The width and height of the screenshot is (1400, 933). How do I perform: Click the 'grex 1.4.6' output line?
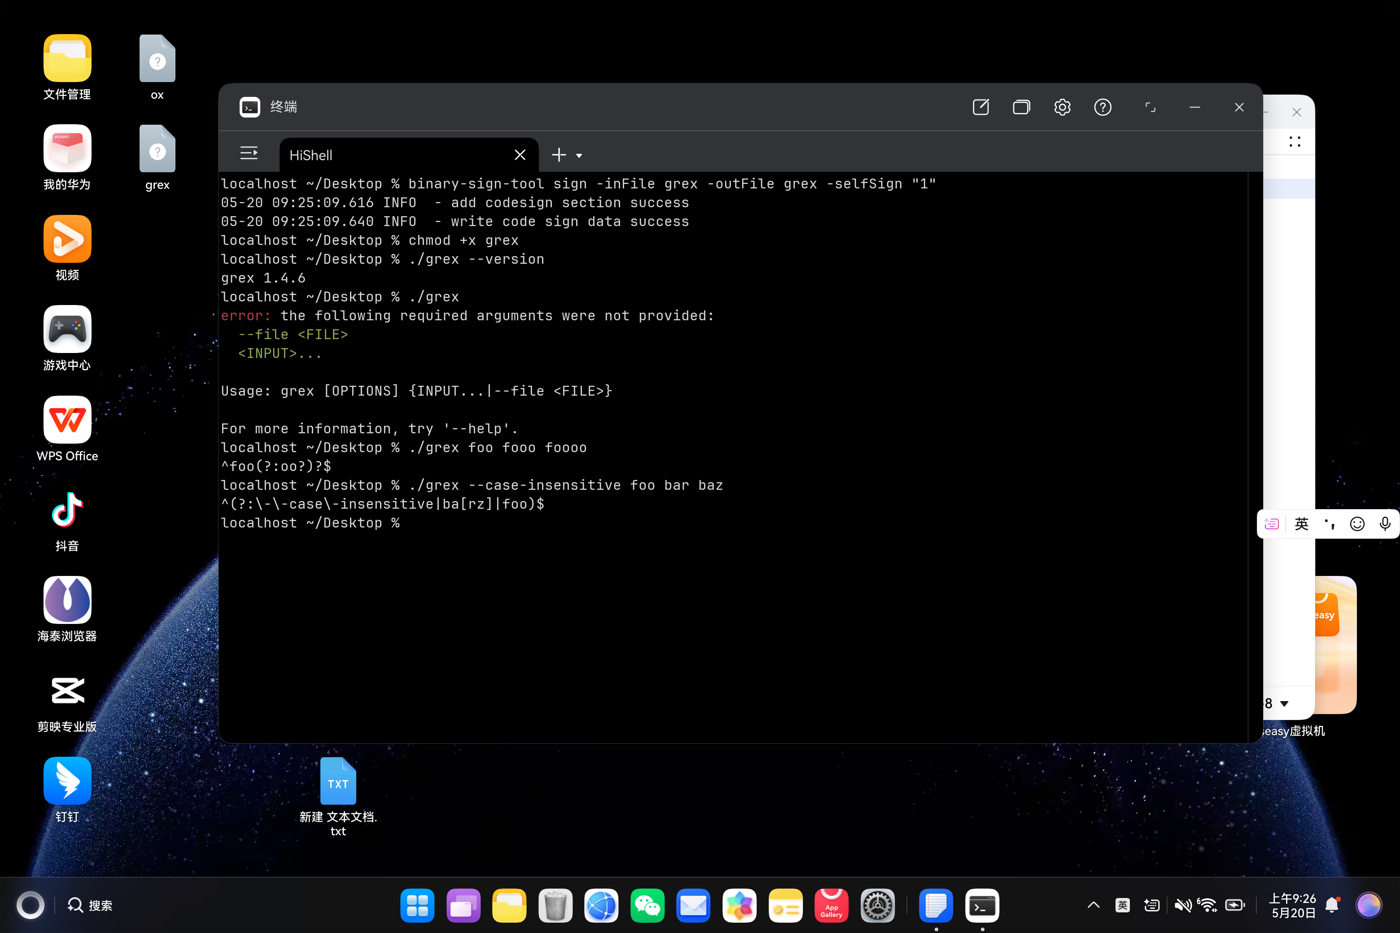click(x=263, y=278)
